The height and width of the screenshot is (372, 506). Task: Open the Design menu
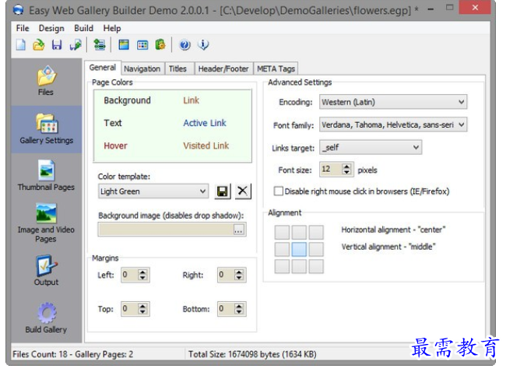51,28
